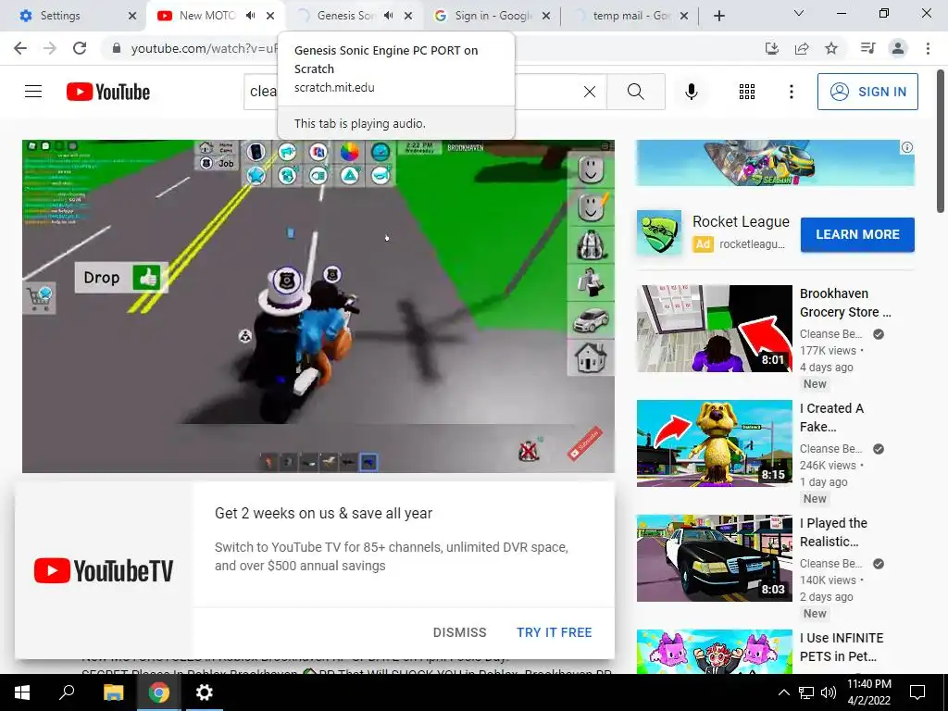Screen dimensions: 948x711
Task: Open Chrome three-dot customize menu
Action: pyautogui.click(x=928, y=48)
